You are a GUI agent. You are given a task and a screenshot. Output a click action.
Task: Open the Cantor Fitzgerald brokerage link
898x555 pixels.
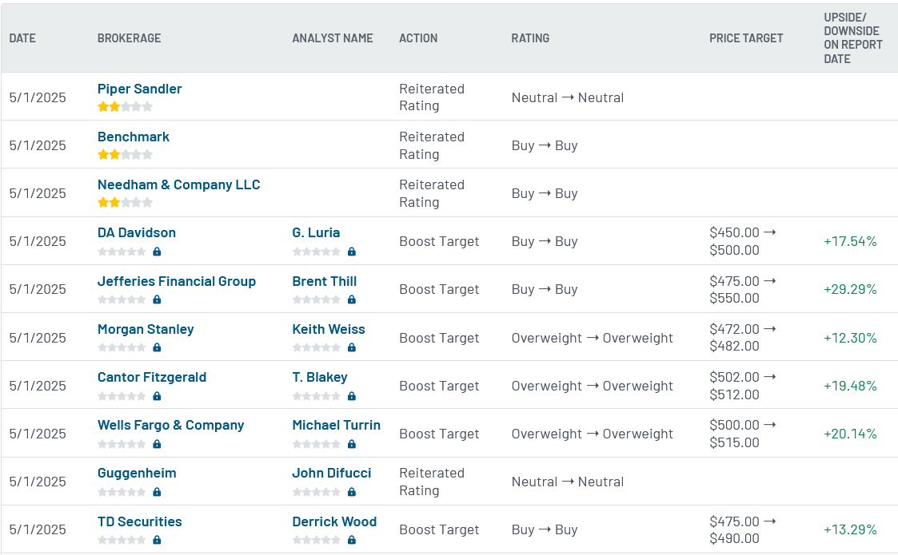tap(152, 377)
